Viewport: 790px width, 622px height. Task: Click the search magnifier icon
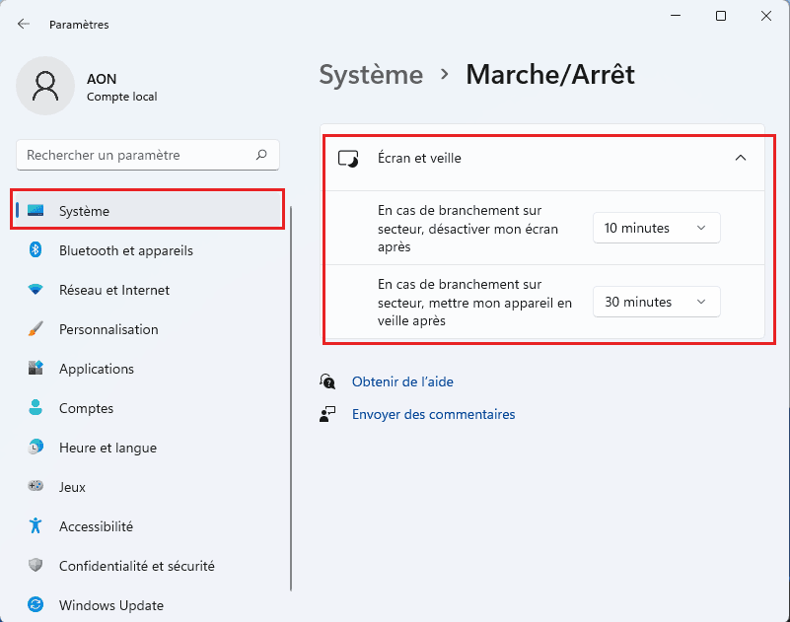point(261,155)
